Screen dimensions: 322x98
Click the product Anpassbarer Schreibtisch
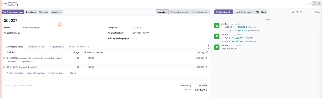tap(34, 58)
